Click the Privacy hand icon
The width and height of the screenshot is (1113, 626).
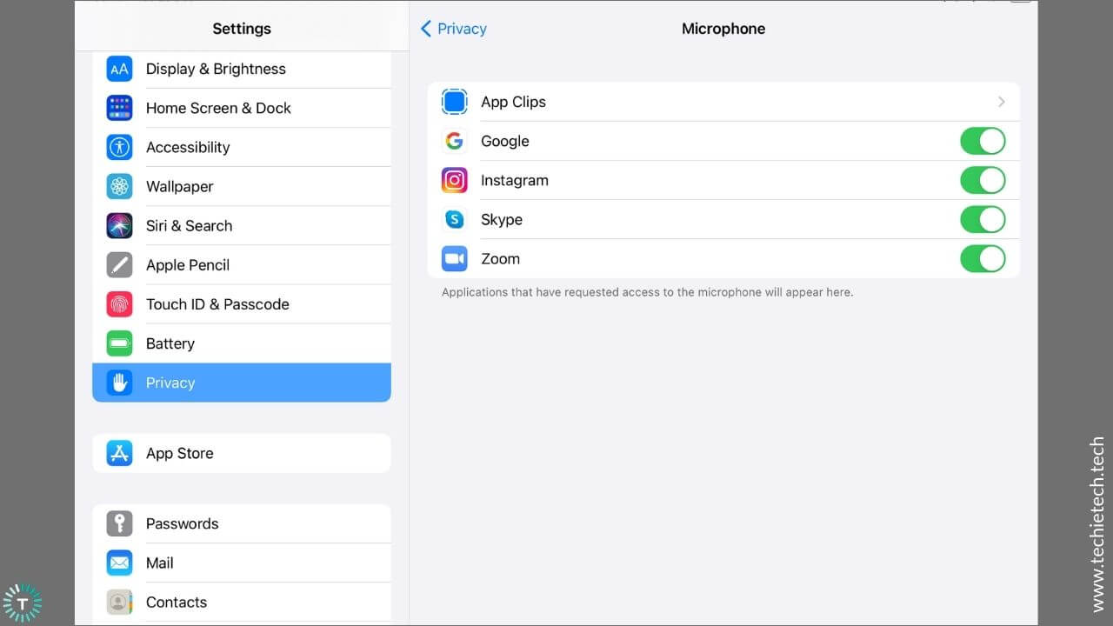(119, 383)
